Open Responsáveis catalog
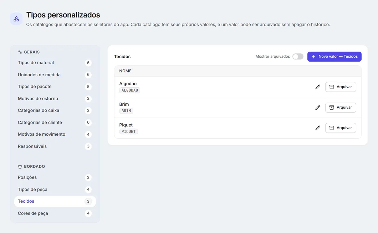This screenshot has height=233, width=378. [55, 146]
